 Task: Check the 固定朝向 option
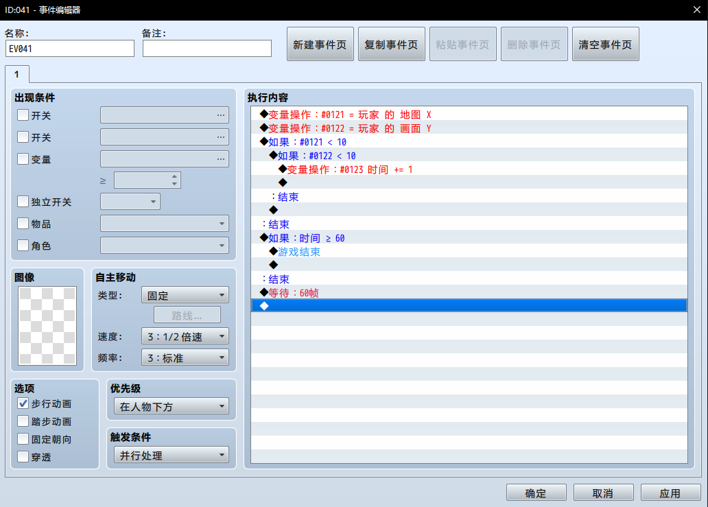23,439
